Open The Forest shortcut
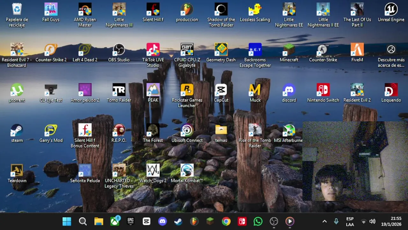Image resolution: width=408 pixels, height=230 pixels. [x=153, y=133]
